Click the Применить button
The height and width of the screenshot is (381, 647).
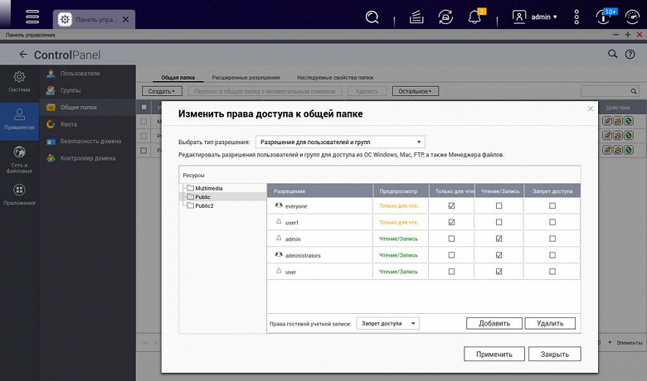(x=494, y=354)
